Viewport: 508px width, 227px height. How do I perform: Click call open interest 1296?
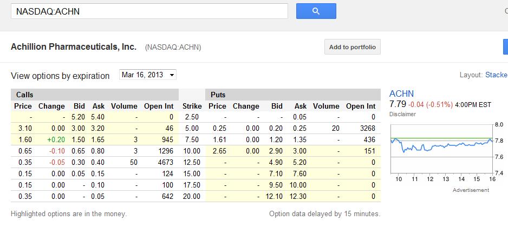point(165,151)
